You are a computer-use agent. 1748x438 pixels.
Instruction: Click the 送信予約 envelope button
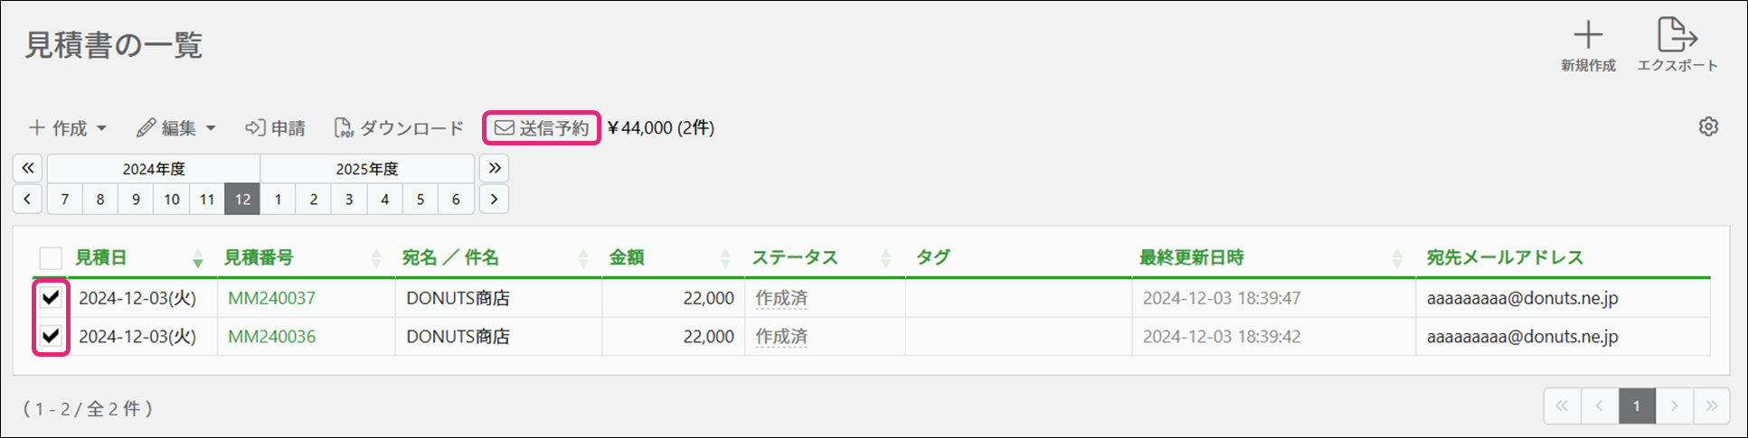tap(542, 128)
